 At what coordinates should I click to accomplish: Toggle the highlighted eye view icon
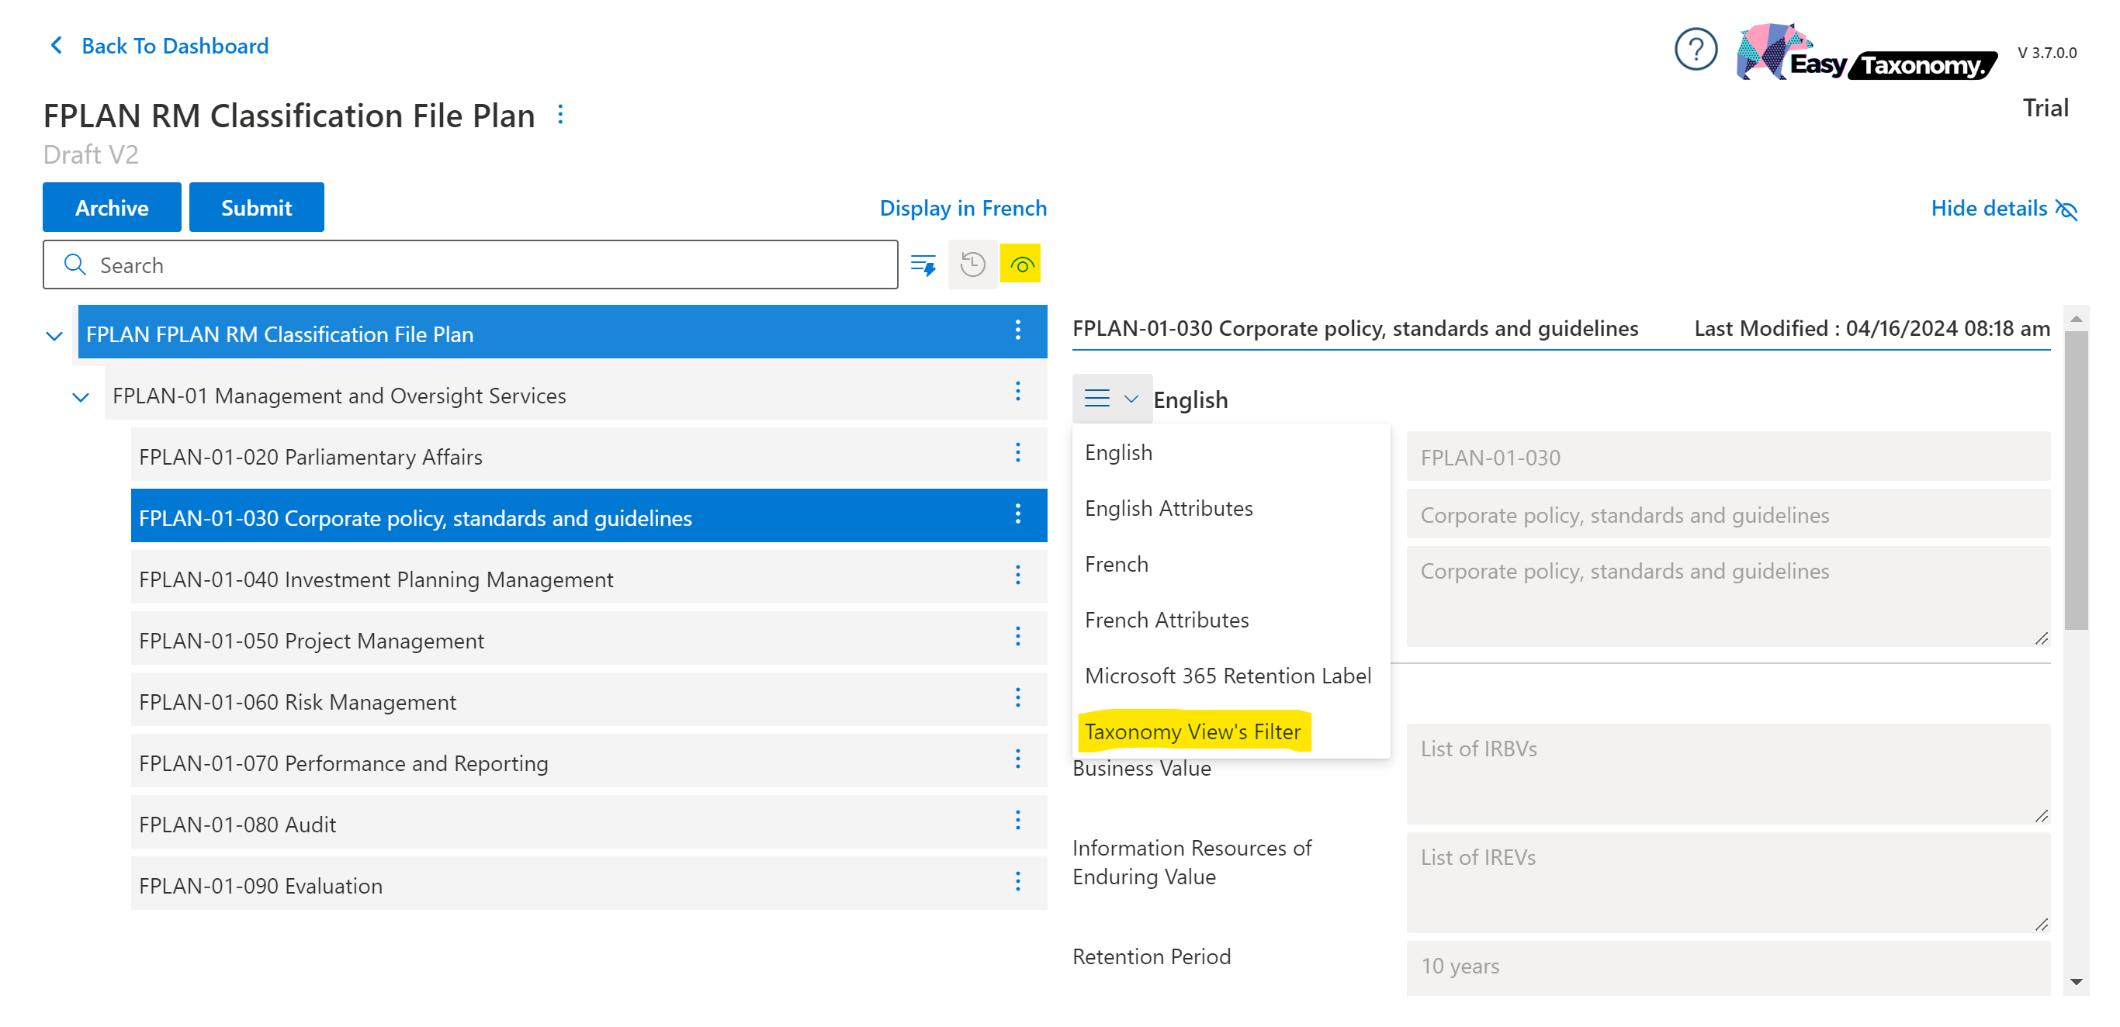pos(1020,265)
